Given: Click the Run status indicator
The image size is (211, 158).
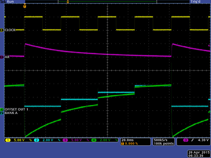Looking at the screenshot, I should [11, 2].
